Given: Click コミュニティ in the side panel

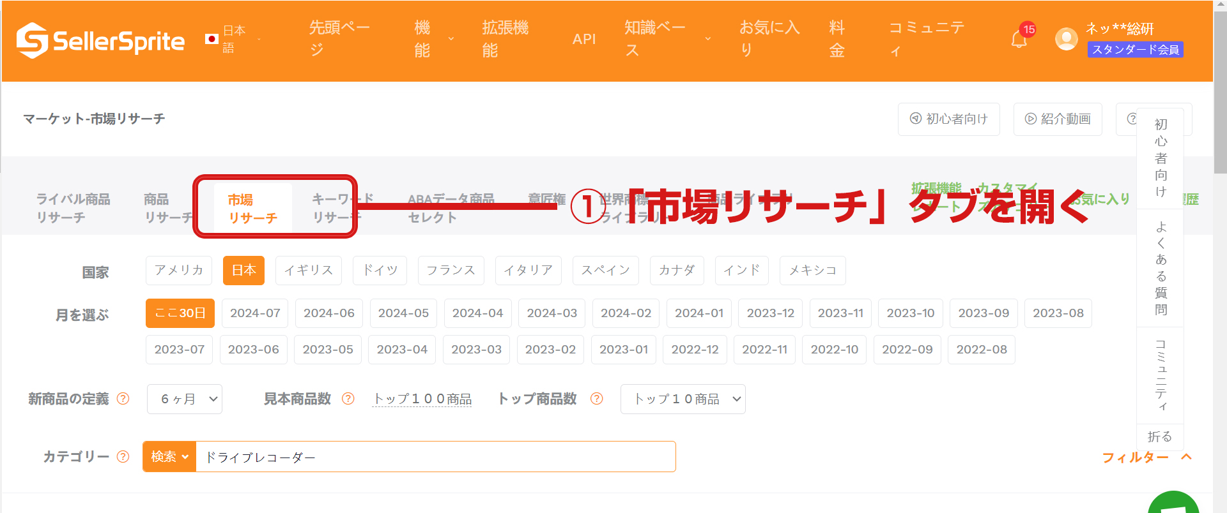Looking at the screenshot, I should coord(1161,375).
